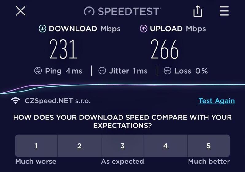The image size is (245, 172).
Task: Tap the upload arrow icon
Action: [143, 29]
